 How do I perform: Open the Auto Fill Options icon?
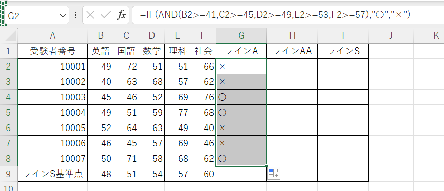(x=274, y=173)
